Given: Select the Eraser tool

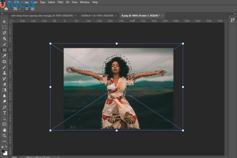Looking at the screenshot, I should (x=4, y=84).
